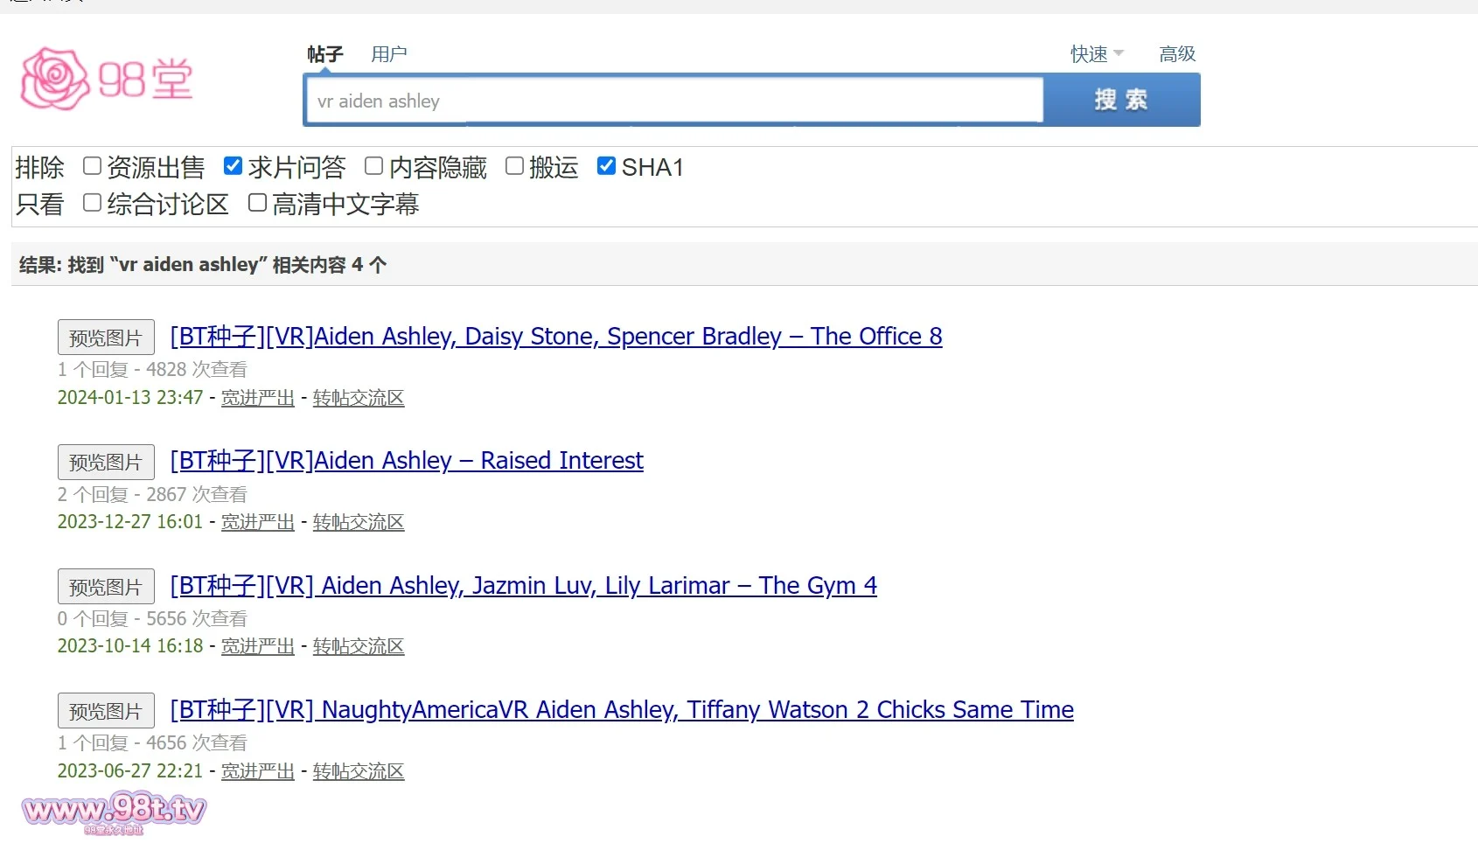The width and height of the screenshot is (1478, 843).
Task: Enable the 资源出售 exclusion checkbox
Action: coord(93,166)
